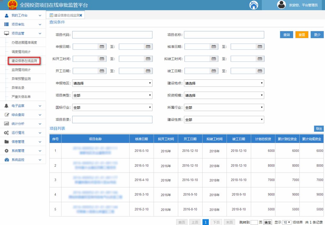Image resolution: width=325 pixels, height=225 pixels.
Task: Click the 导出 export button
Action: click(x=318, y=129)
